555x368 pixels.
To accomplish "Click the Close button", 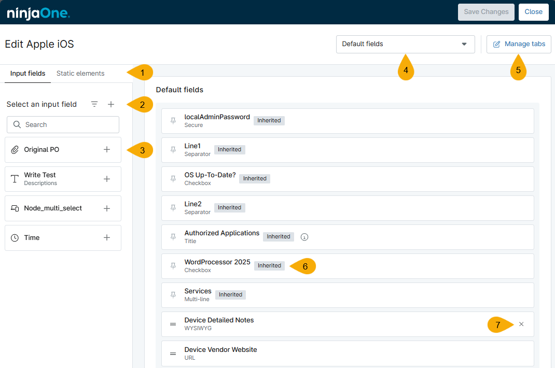I will (x=533, y=11).
